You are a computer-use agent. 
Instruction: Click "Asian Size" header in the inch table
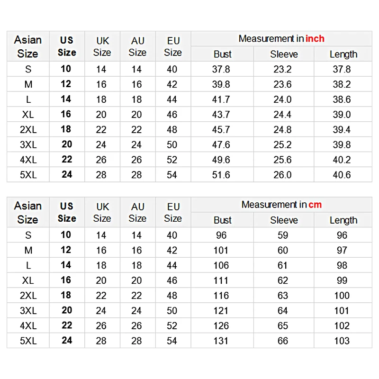point(28,46)
